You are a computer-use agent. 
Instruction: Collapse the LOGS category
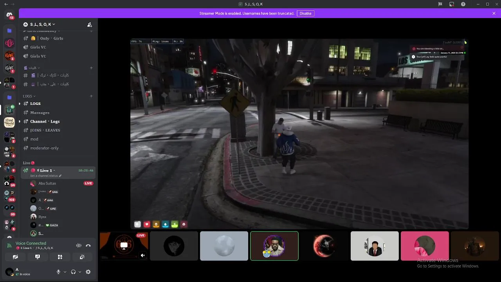(x=29, y=96)
